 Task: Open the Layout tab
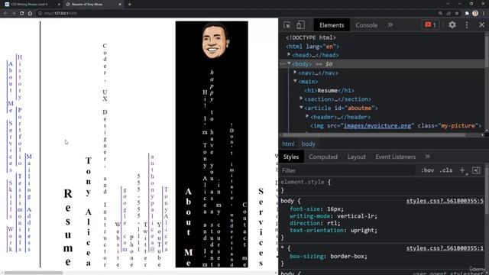pos(357,157)
